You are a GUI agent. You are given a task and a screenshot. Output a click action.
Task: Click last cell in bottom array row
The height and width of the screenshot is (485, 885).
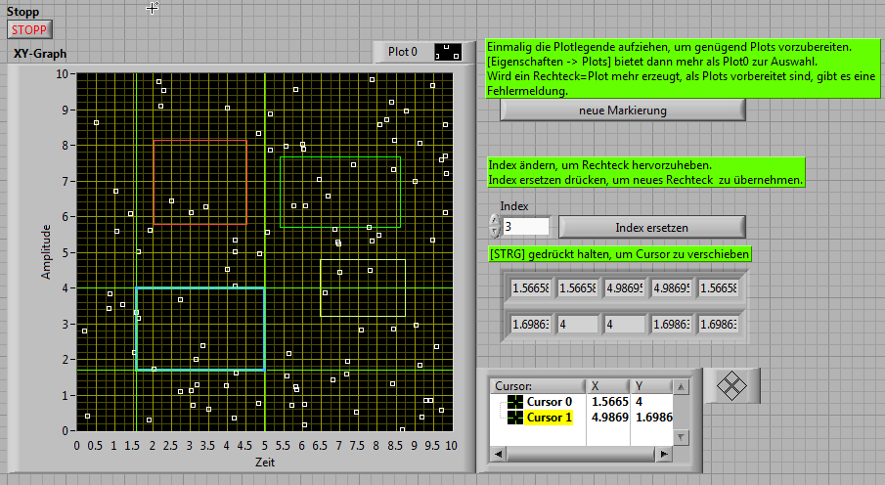(718, 324)
